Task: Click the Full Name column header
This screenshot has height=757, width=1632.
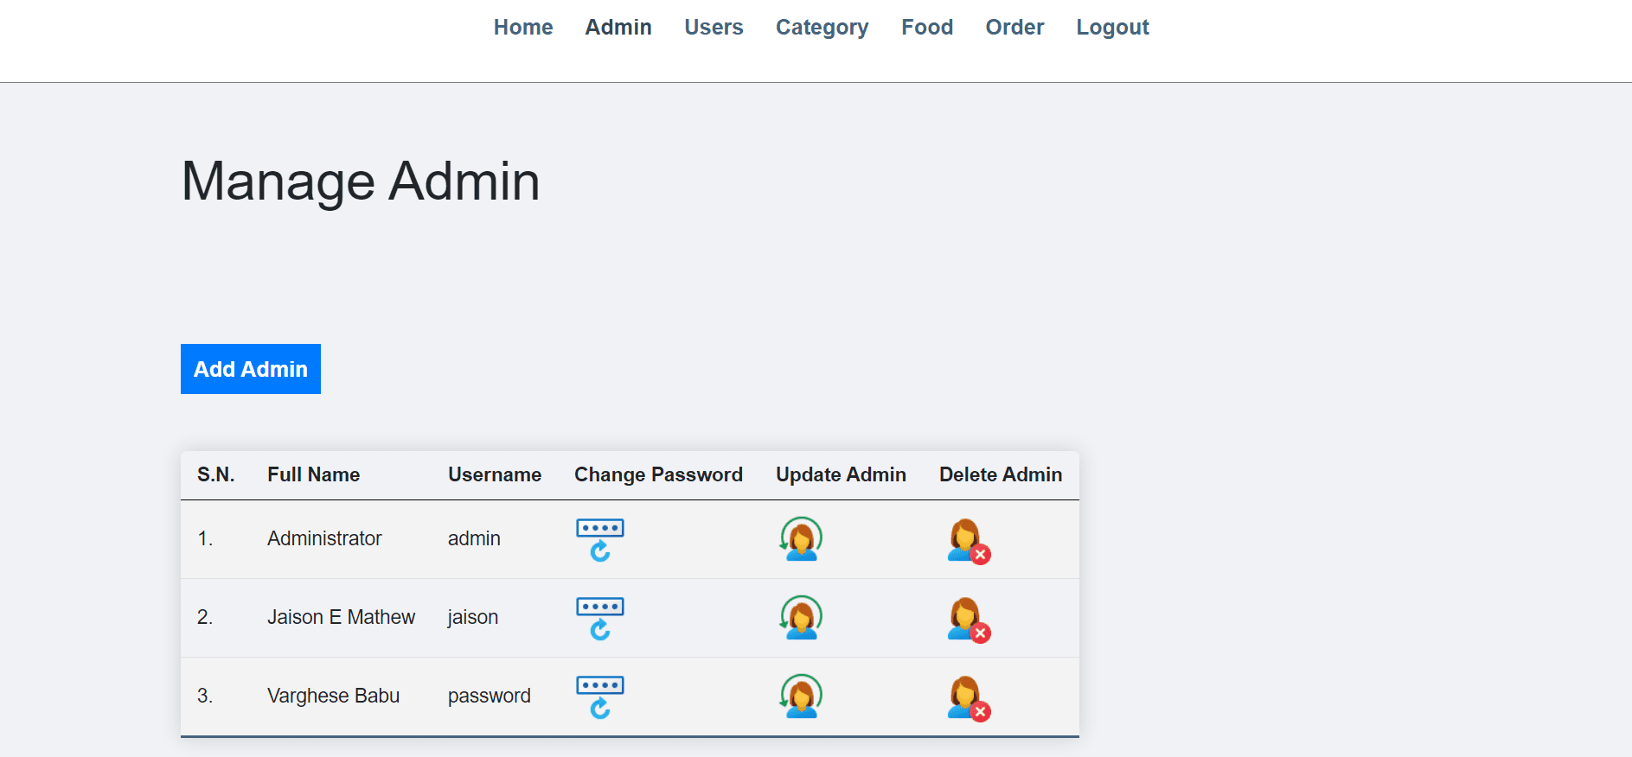Action: [313, 474]
